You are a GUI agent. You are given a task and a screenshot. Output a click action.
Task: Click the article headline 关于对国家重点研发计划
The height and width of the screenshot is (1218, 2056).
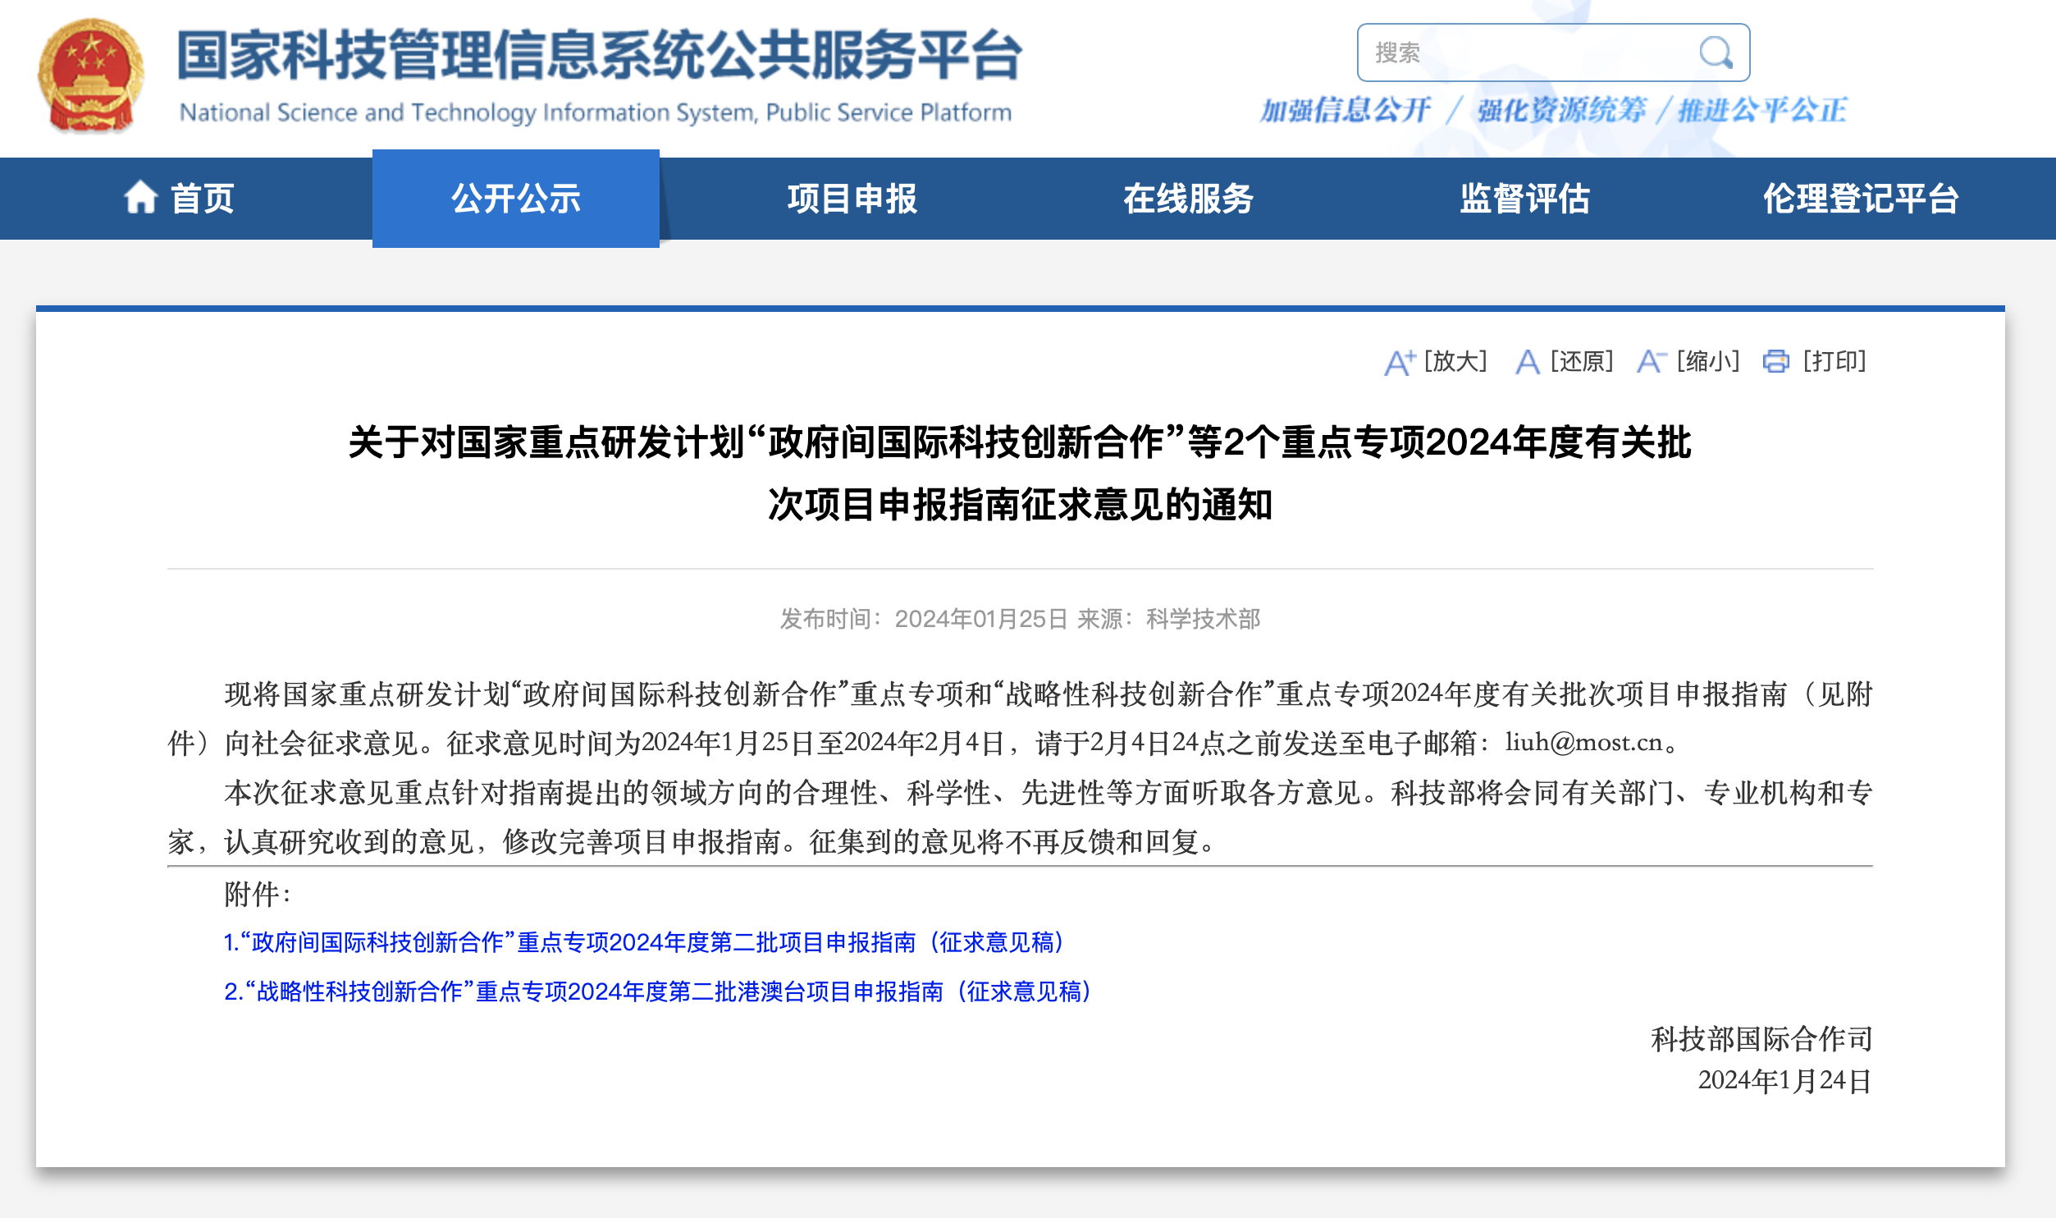1020,473
